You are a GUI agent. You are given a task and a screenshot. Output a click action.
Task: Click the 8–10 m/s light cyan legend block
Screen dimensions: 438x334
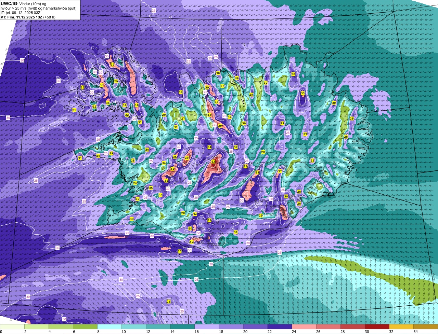point(109,327)
